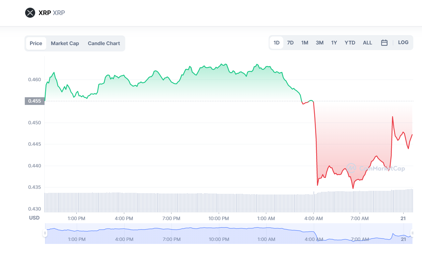Switch to the Market Cap tab
This screenshot has width=422, height=270.
pos(65,43)
